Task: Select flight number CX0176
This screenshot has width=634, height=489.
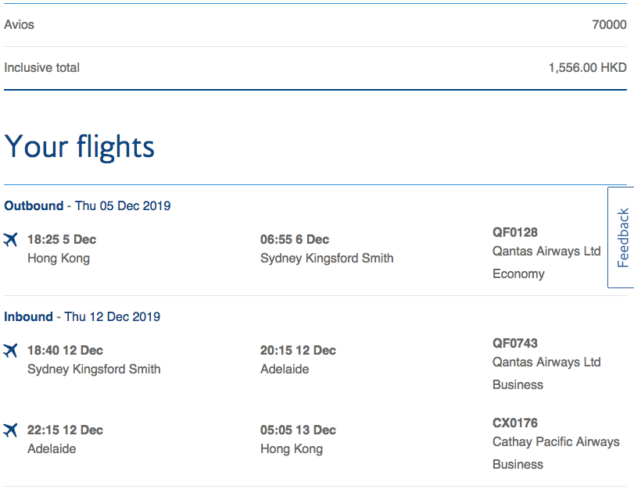Action: pyautogui.click(x=514, y=423)
